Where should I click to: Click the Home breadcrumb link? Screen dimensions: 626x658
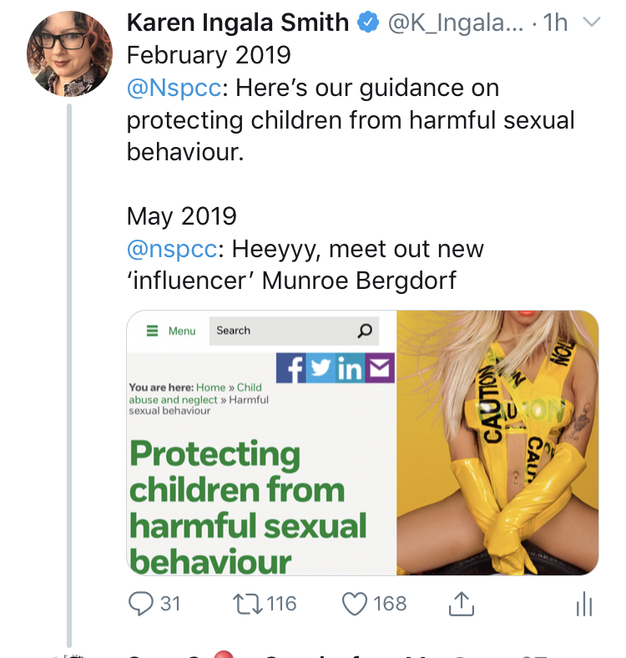pyautogui.click(x=211, y=387)
